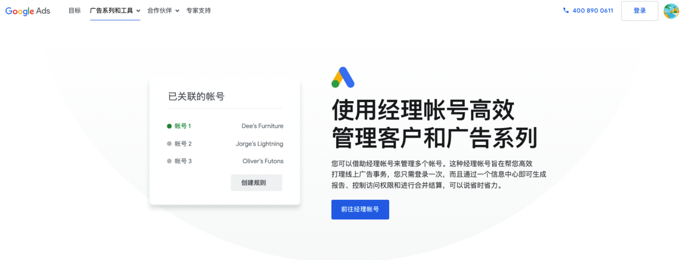This screenshot has width=684, height=260.
Task: Select the gray dot for 帐号 2
Action: point(169,143)
